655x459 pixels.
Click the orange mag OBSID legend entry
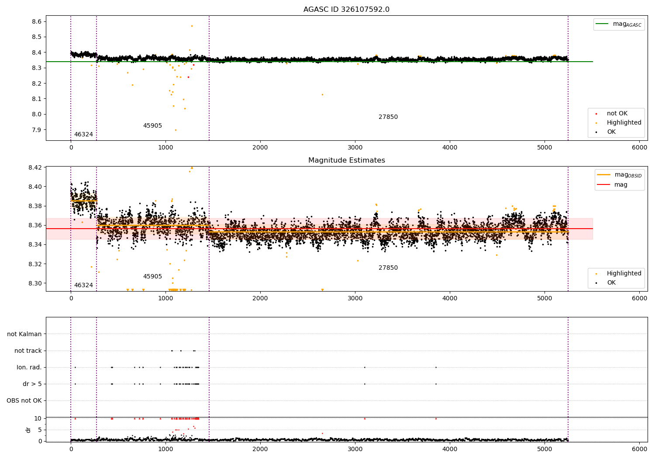tap(620, 175)
